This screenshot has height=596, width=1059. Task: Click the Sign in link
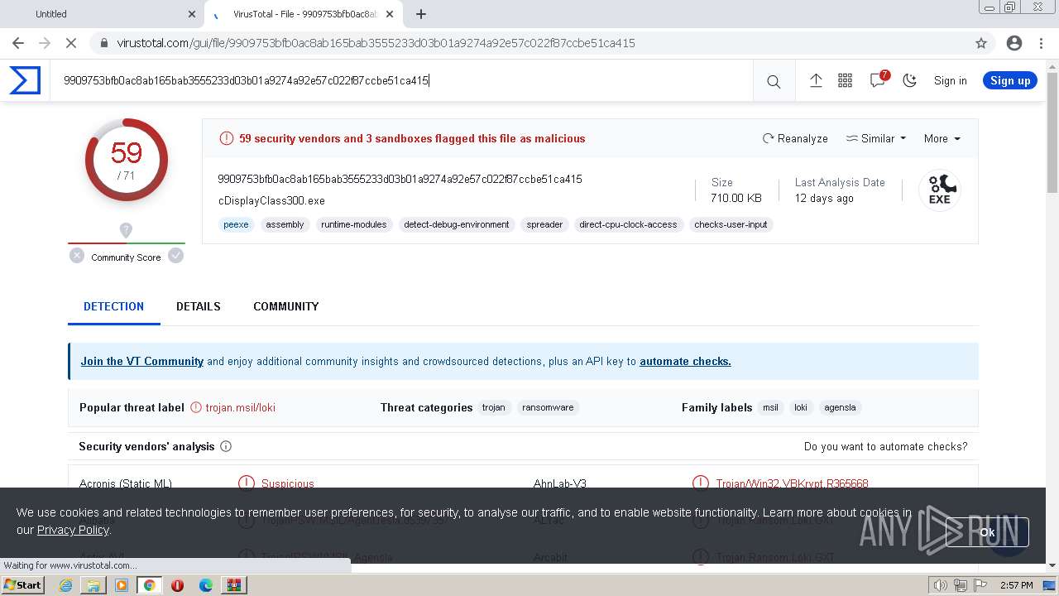click(x=950, y=80)
